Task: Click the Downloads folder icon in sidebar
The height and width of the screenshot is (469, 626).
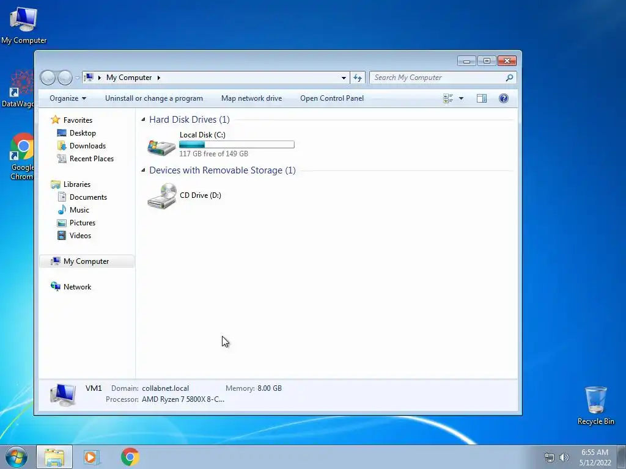Action: click(62, 145)
